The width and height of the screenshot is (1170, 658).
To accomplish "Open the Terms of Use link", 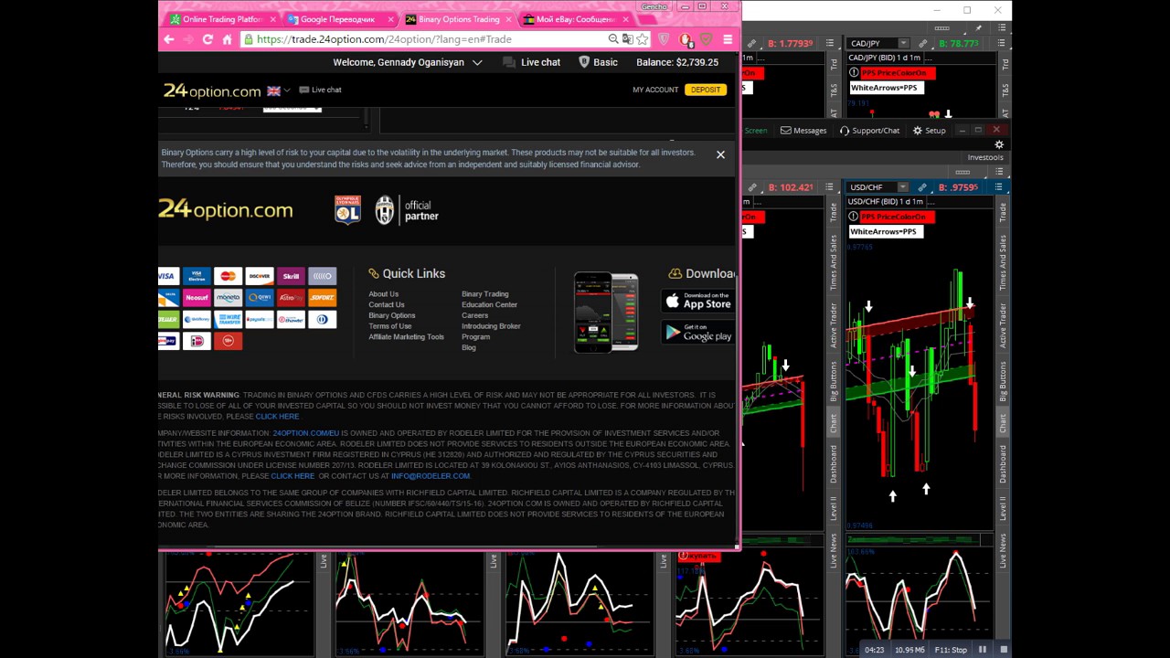I will [389, 326].
